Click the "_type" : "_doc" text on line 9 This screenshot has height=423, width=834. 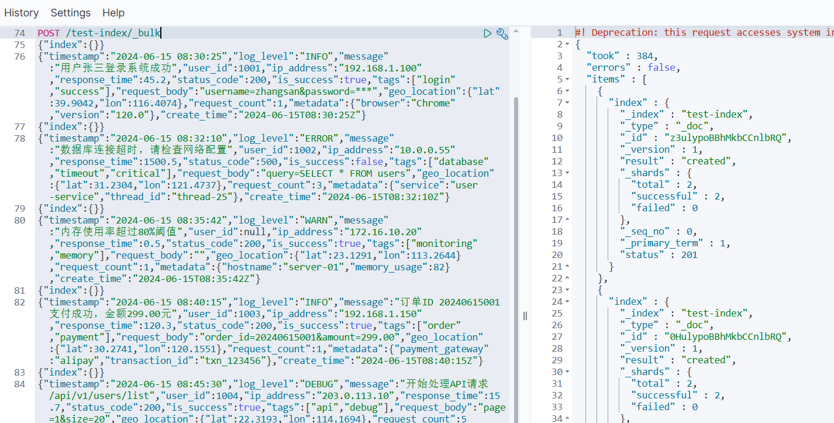click(x=667, y=126)
